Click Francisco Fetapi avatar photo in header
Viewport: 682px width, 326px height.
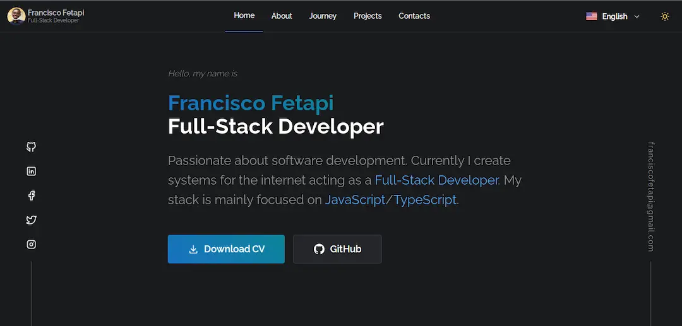pyautogui.click(x=16, y=16)
